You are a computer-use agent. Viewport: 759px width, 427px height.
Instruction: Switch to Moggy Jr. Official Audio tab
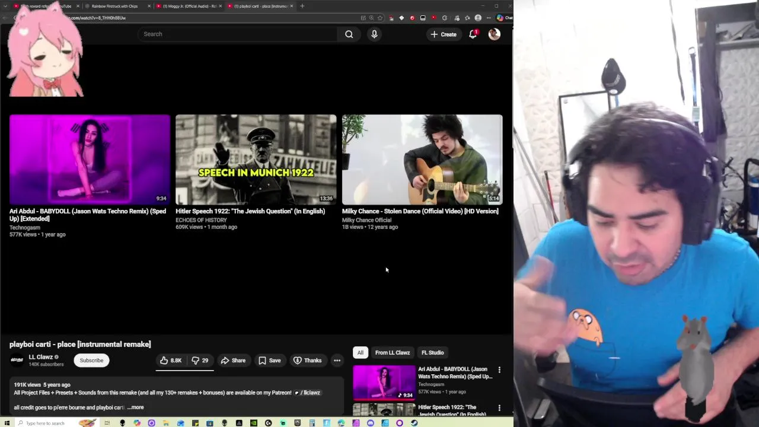click(x=189, y=6)
